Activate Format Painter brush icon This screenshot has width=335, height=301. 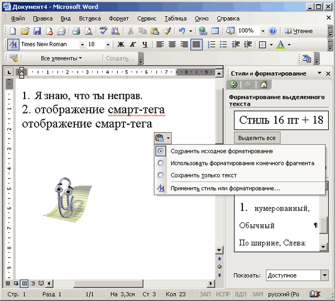coord(167,31)
